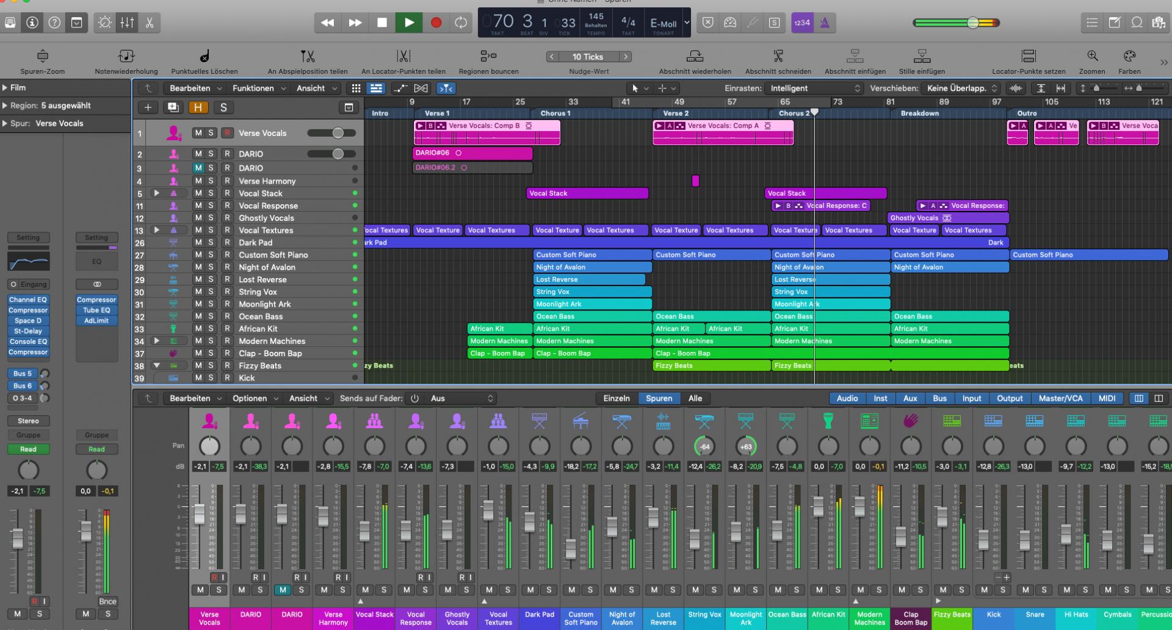Open the tracks area Funktionen menu
This screenshot has width=1172, height=630.
coord(259,88)
